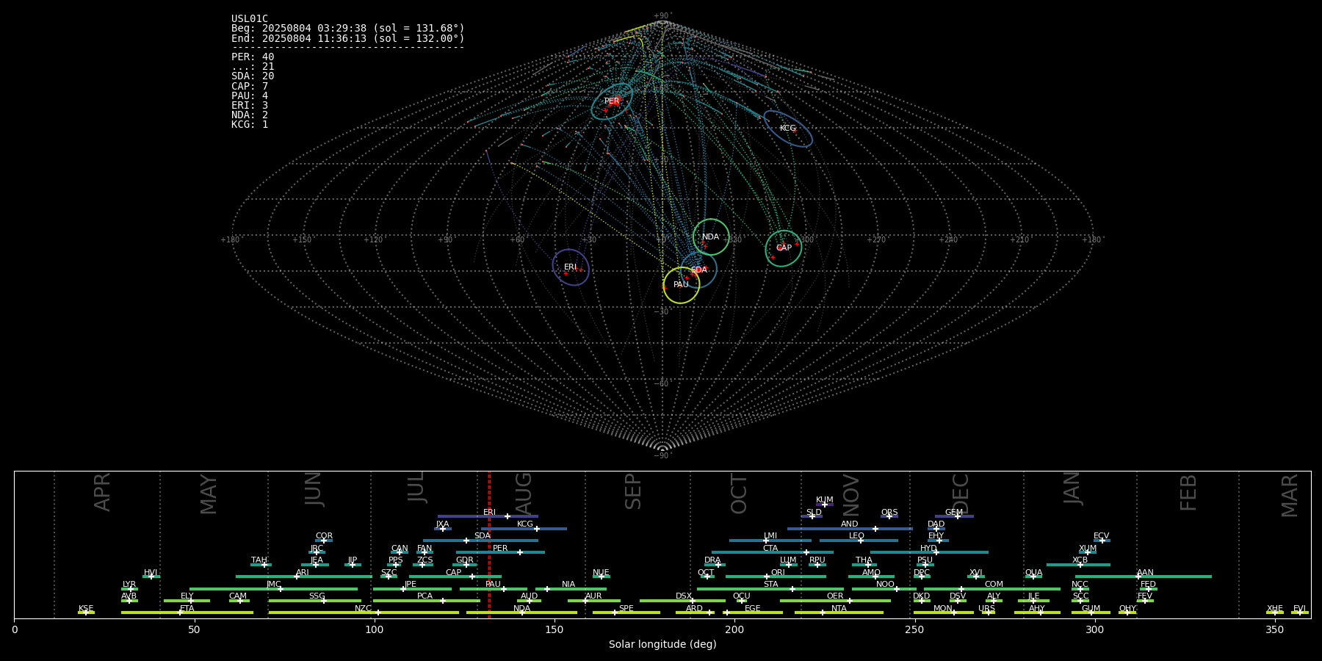Click the NIA shower label in timeline
Screen dimensions: 1322x661
(x=568, y=585)
